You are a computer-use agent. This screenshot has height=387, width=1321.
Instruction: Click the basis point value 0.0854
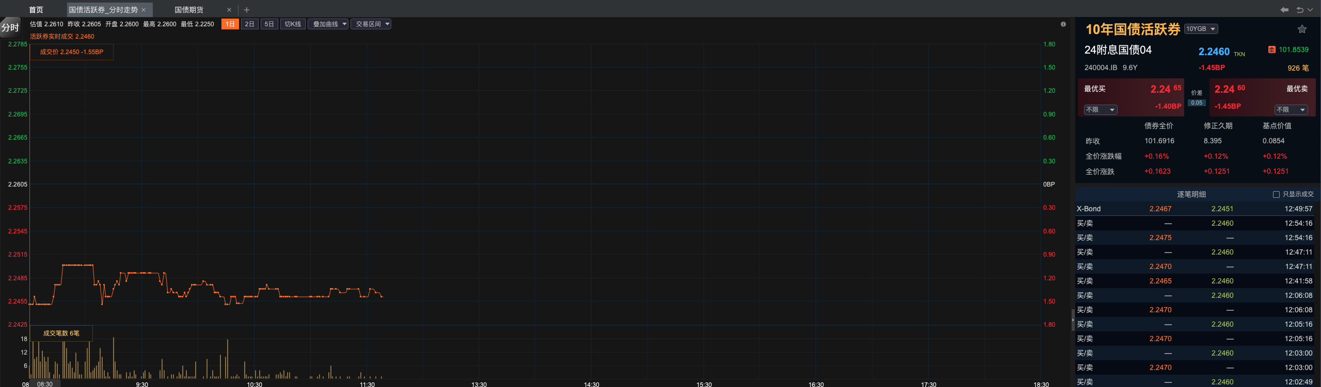[1274, 141]
